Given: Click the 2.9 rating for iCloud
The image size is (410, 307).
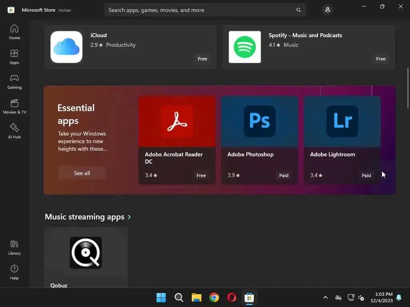Looking at the screenshot, I should [x=96, y=45].
